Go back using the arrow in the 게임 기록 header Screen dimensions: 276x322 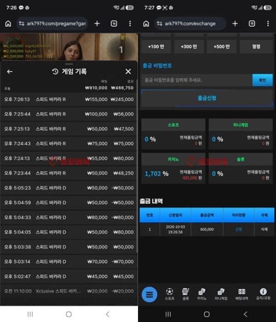tap(10, 71)
